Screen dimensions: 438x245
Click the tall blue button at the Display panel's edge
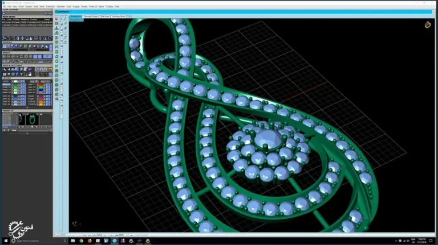tap(51, 47)
